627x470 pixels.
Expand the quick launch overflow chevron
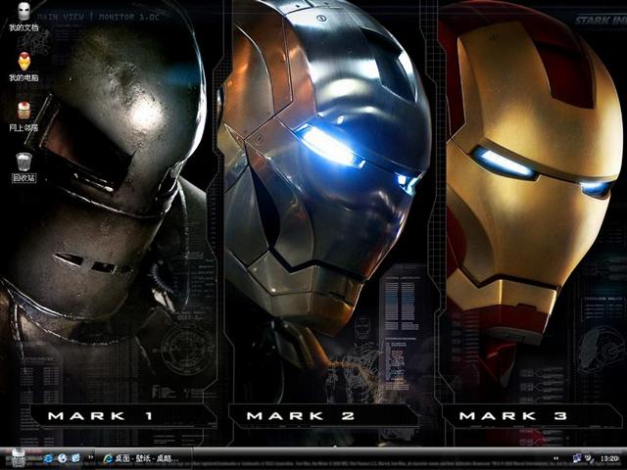[91, 457]
